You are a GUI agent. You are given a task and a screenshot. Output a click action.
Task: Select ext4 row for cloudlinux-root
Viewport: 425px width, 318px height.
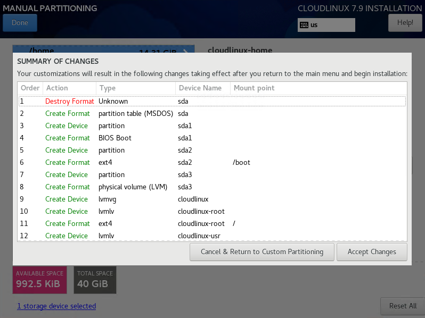click(212, 223)
